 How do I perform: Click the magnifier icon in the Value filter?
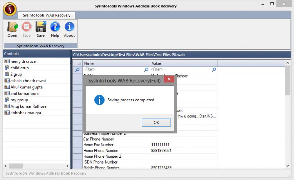tap(214, 70)
